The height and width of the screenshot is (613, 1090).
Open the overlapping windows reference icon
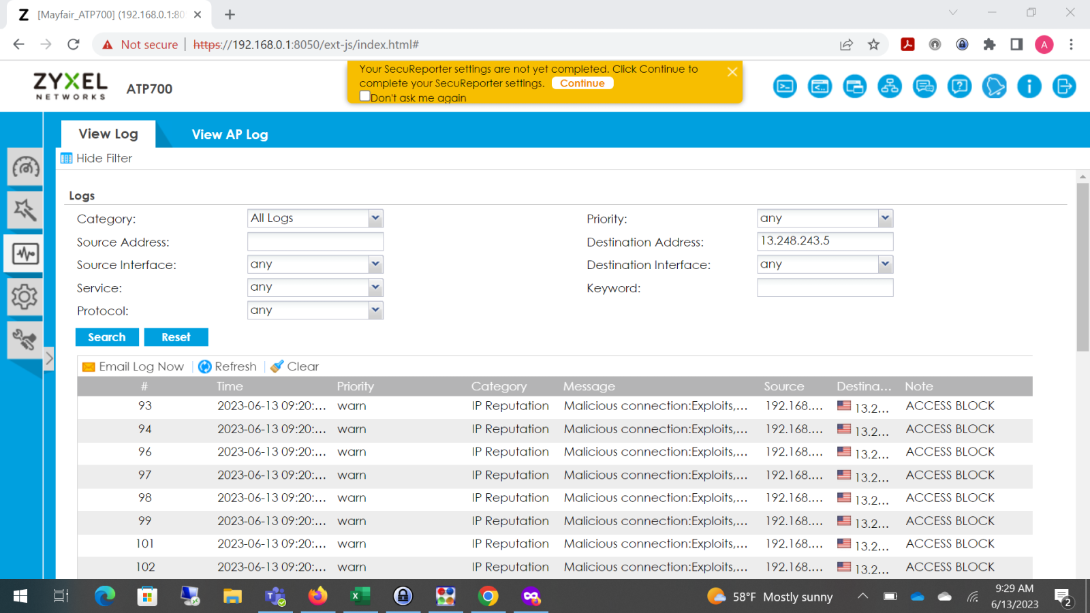(x=854, y=87)
